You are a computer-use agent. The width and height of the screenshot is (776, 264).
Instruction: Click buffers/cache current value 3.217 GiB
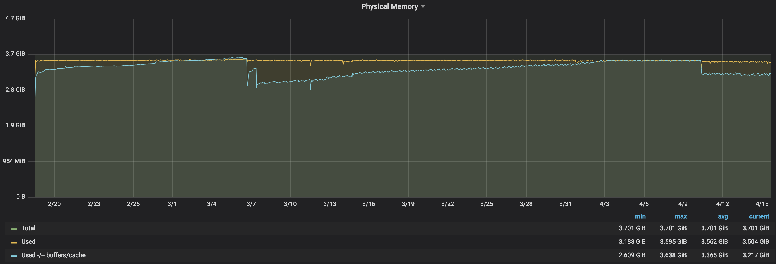click(x=755, y=255)
